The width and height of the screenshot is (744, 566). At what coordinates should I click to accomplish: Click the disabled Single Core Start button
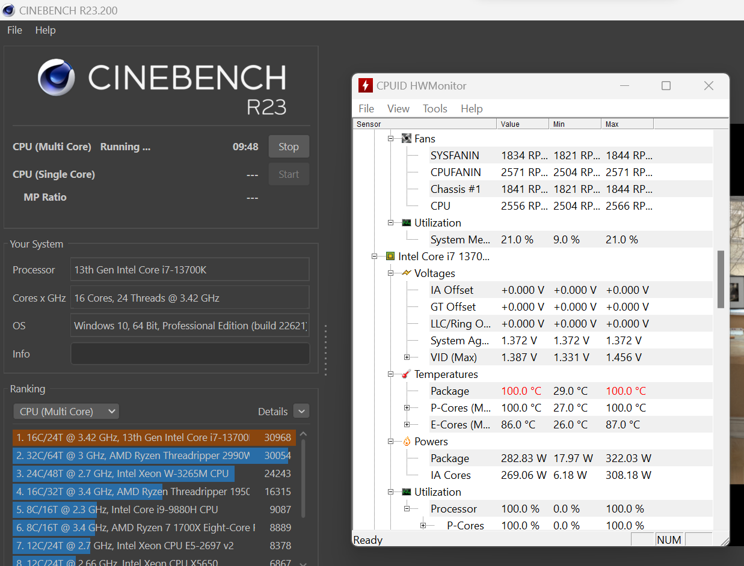(x=289, y=174)
